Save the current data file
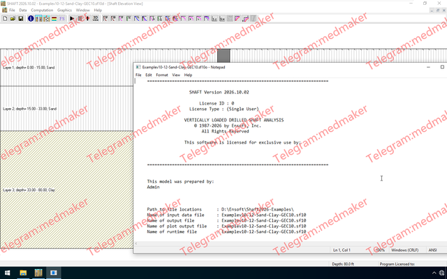This screenshot has height=279, width=447. pyautogui.click(x=20, y=19)
